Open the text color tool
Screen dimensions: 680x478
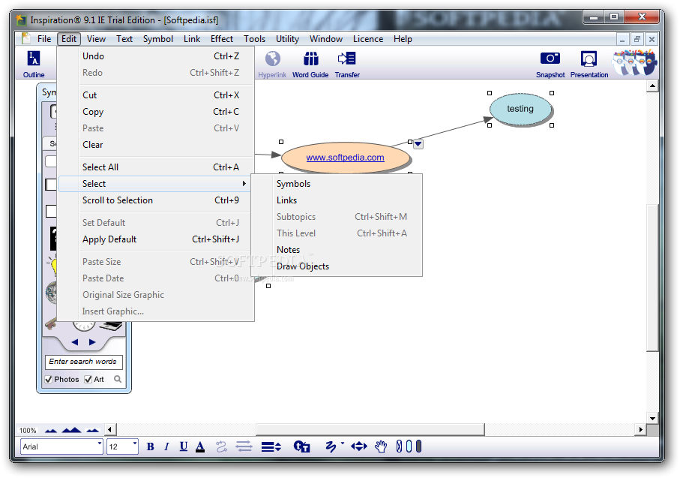(x=200, y=446)
